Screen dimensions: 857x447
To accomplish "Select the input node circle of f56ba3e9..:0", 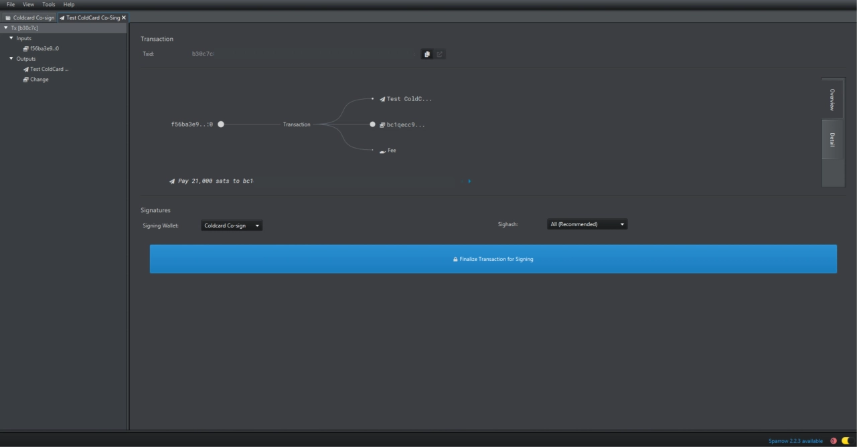I will coord(221,124).
